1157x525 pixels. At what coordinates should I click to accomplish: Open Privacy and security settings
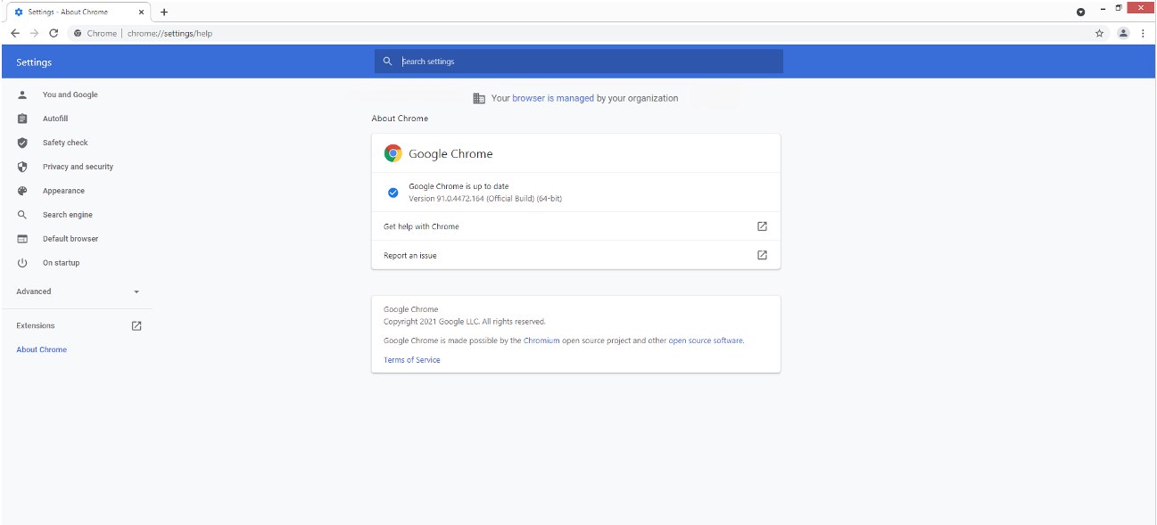pos(79,167)
